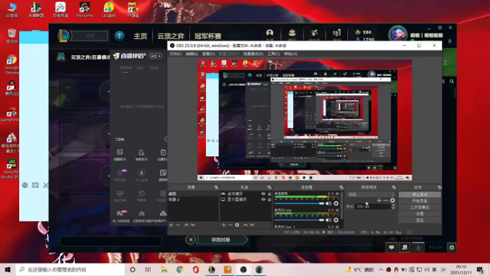Open the OBS icon on Windows taskbar
This screenshot has width=490, height=276.
tap(243, 269)
